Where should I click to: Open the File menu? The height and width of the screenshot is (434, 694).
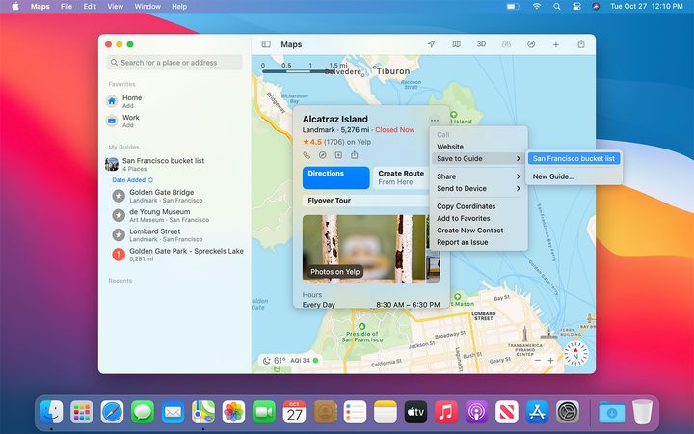(67, 6)
